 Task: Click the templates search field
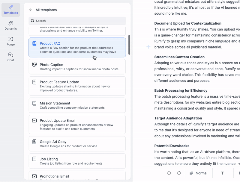coord(77,21)
